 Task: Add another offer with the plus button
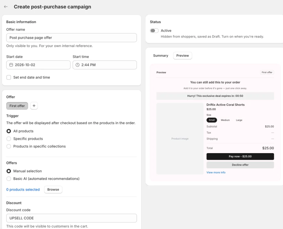click(34, 106)
